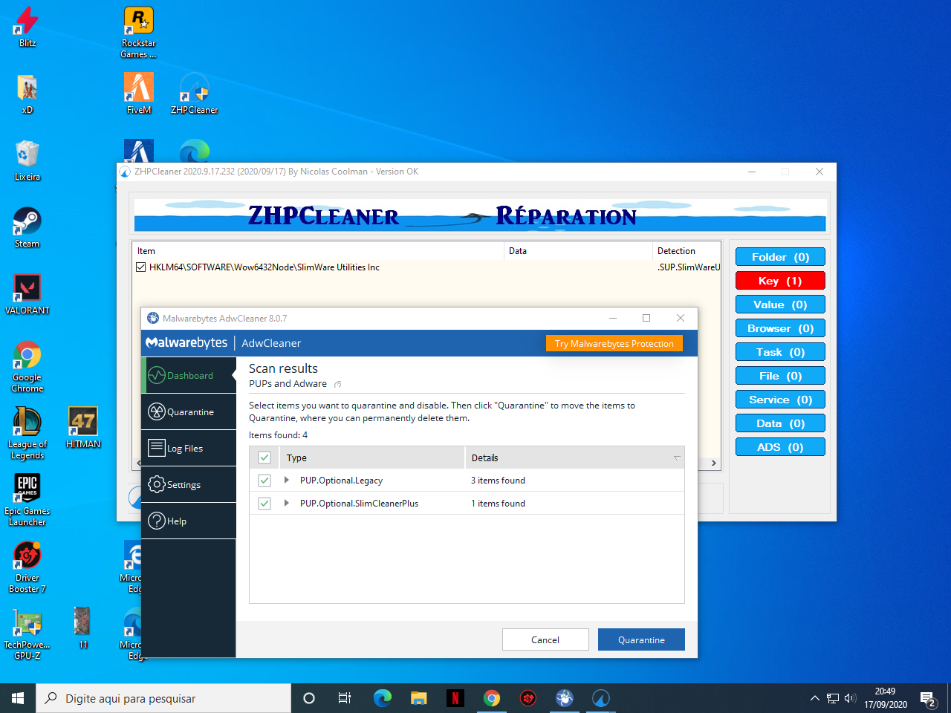951x713 pixels.
Task: Open the Quarantine sidebar tab
Action: click(189, 412)
